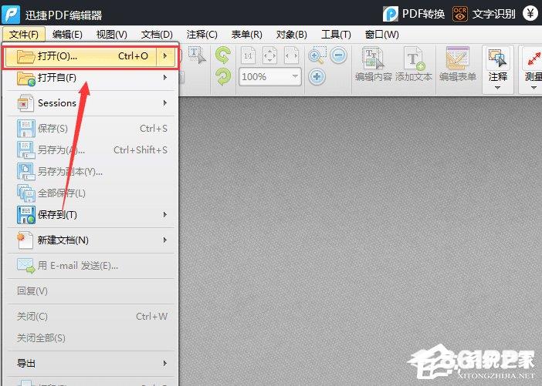Click the 添加文本 tool

[x=414, y=65]
